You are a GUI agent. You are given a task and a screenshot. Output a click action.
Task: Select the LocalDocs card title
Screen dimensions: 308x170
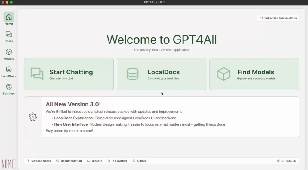pyautogui.click(x=163, y=72)
